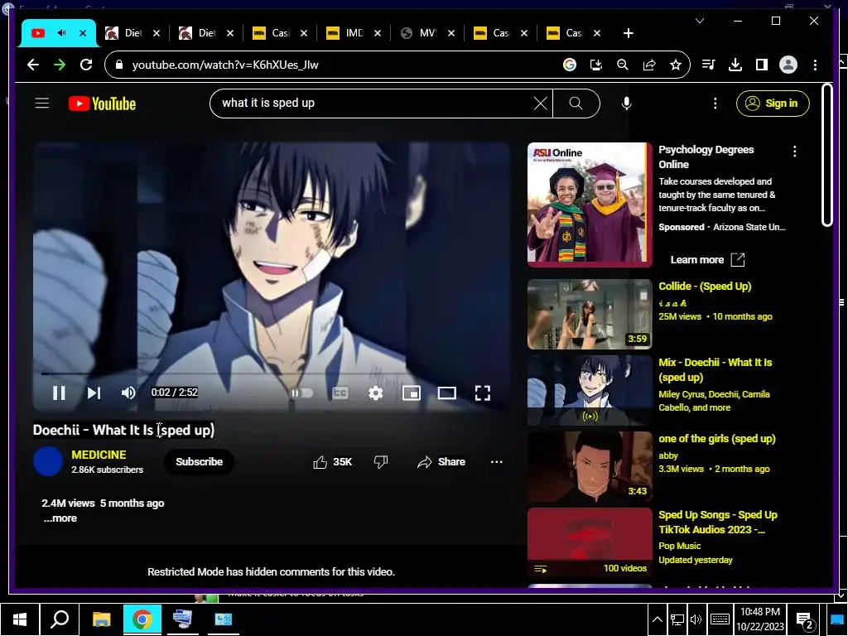Click the video progress bar

click(272, 373)
